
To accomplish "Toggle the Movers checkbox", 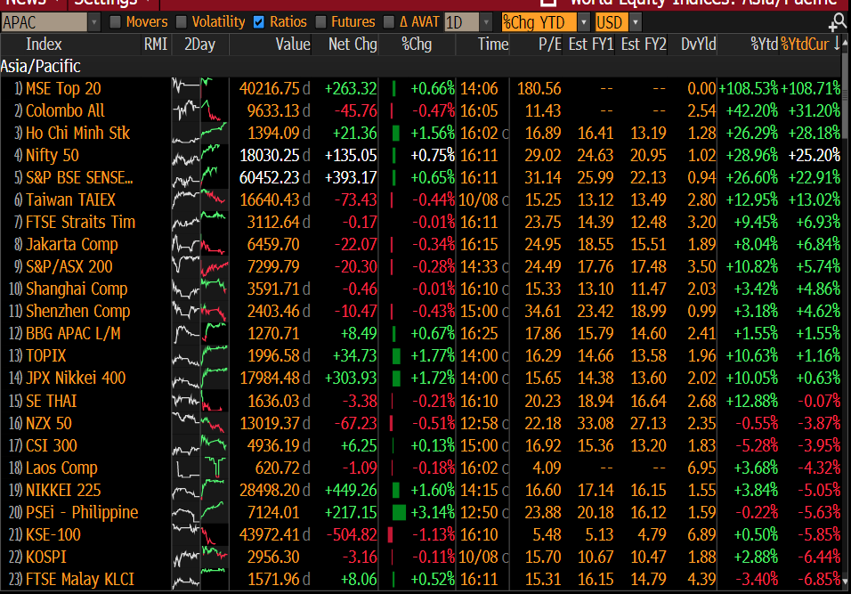I will pyautogui.click(x=115, y=22).
